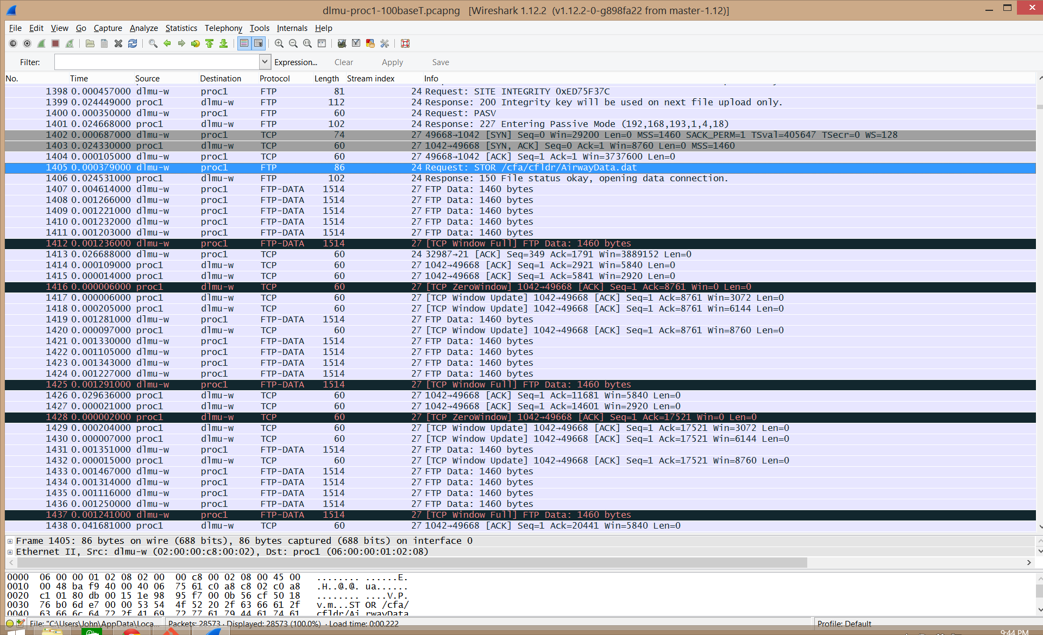1043x635 pixels.
Task: Save the current filter
Action: coord(441,62)
